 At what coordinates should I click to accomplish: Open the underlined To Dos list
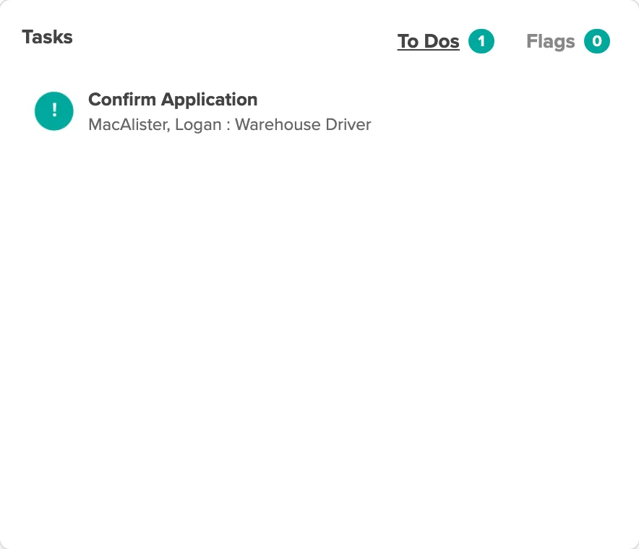click(x=429, y=41)
